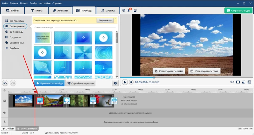The image size is (254, 135).
Task: Switch to the Эффекты tab
Action: (60, 10)
